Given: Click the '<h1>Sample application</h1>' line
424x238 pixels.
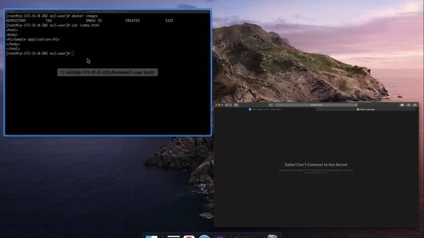Looking at the screenshot, I should point(32,40).
